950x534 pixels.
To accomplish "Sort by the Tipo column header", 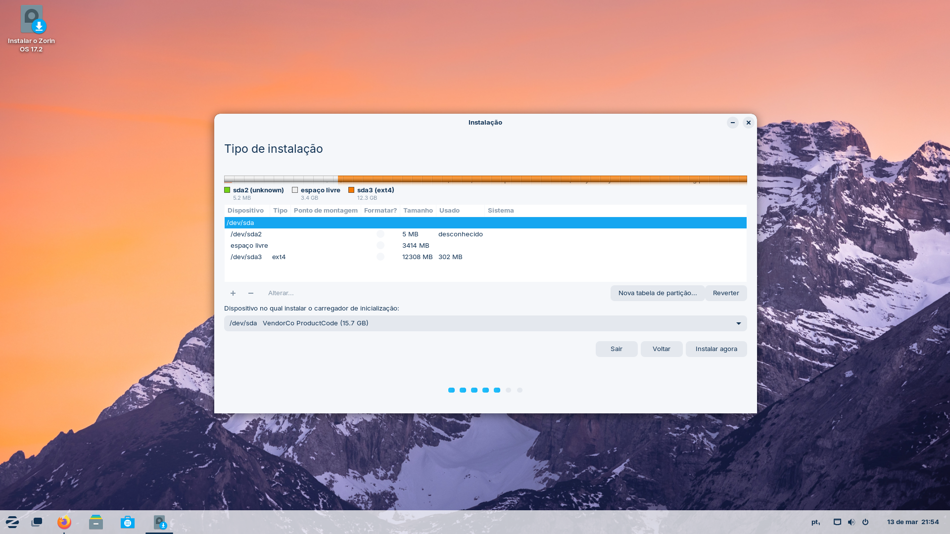I will coord(280,211).
